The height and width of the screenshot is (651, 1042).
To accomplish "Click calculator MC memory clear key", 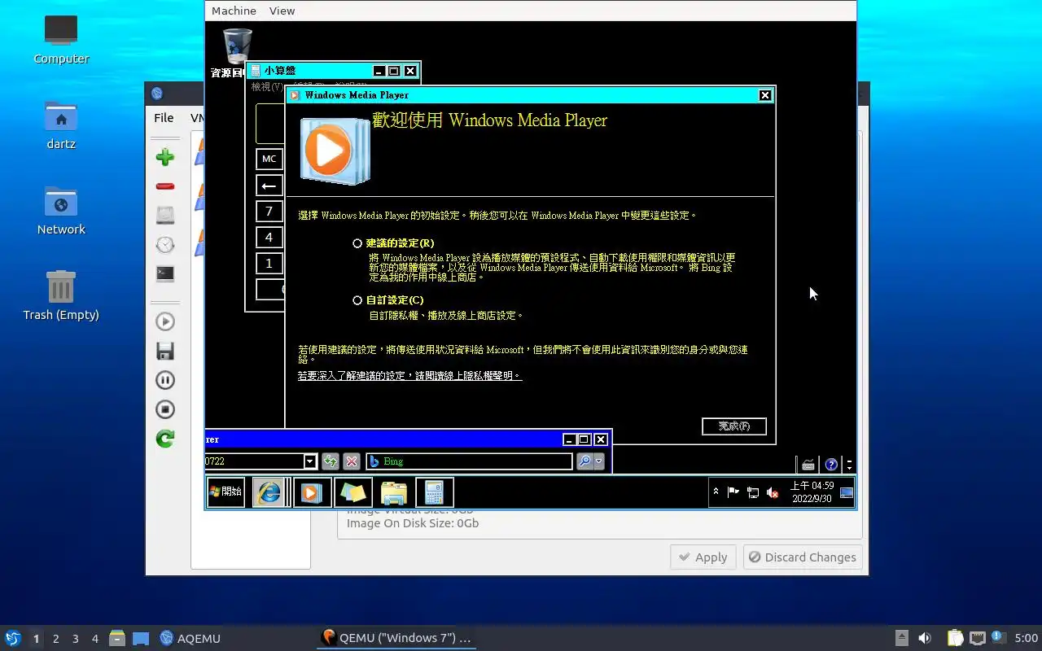I will click(x=269, y=159).
